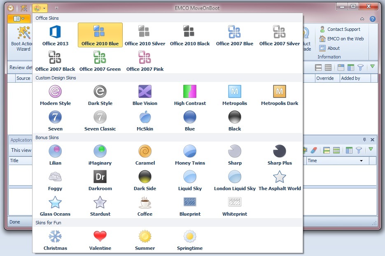Collapse the ribbon with the arrow
The width and height of the screenshot is (385, 256).
[x=362, y=19]
